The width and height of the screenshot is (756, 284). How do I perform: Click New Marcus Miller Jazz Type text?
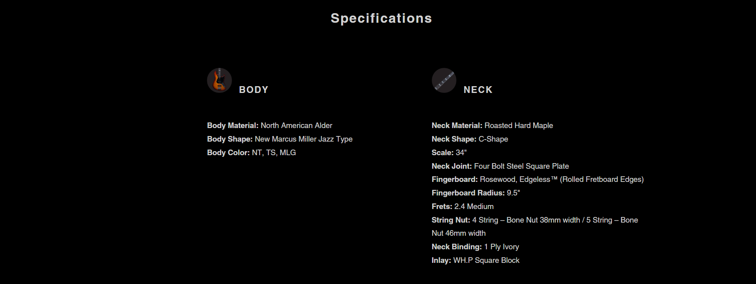click(304, 139)
